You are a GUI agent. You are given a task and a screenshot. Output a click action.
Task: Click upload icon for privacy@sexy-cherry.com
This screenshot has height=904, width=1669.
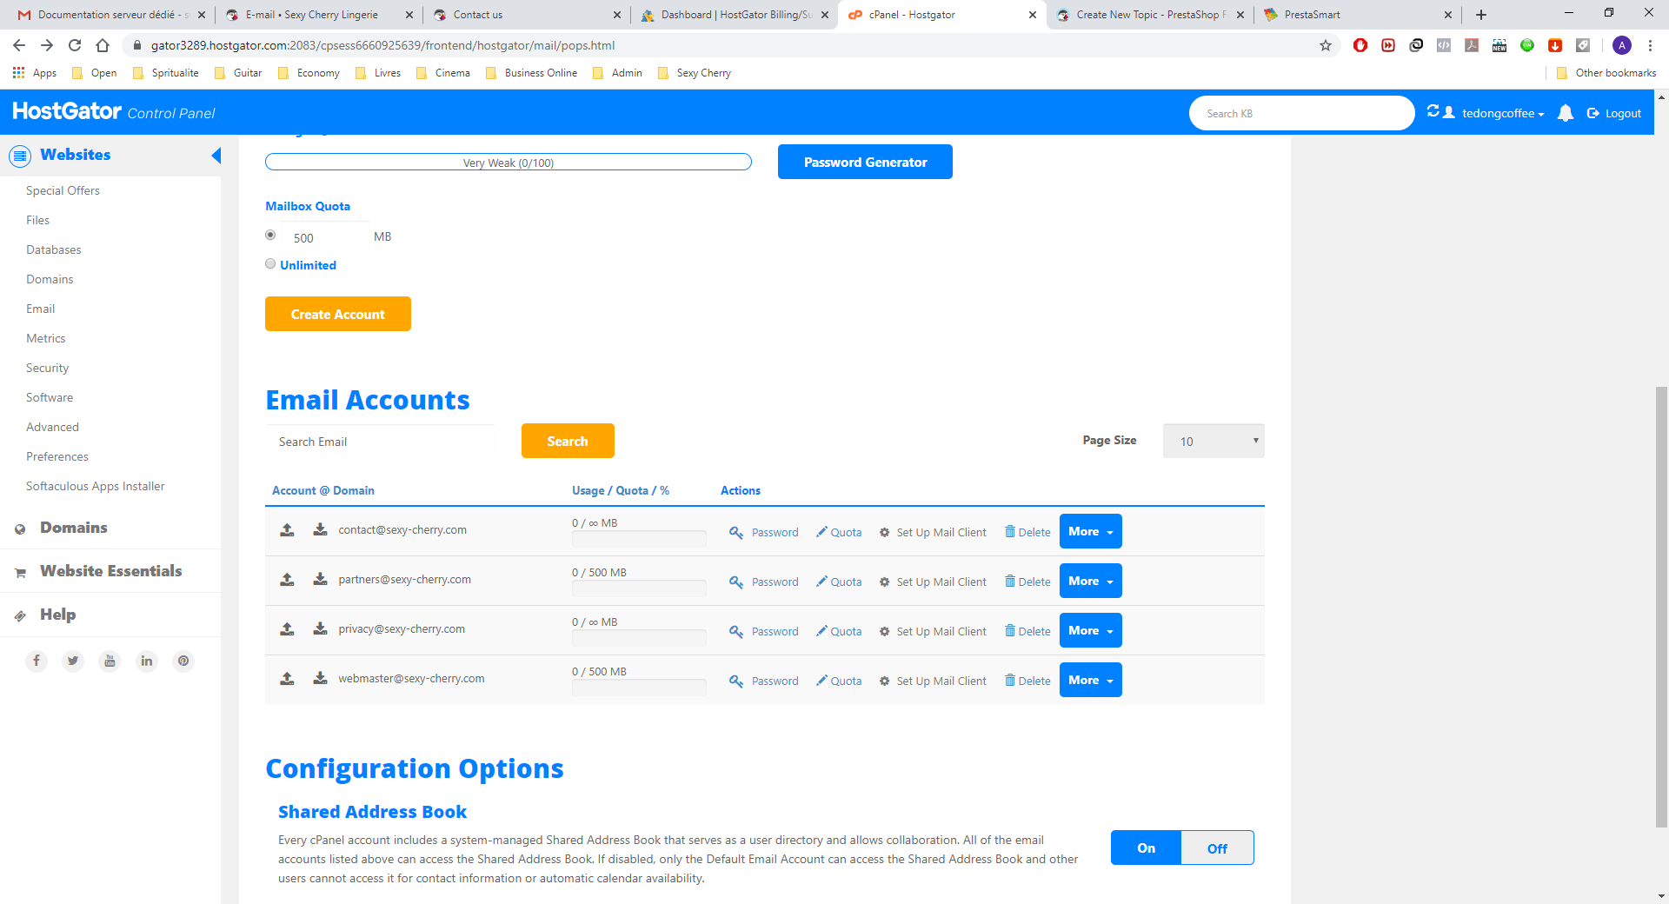tap(287, 629)
